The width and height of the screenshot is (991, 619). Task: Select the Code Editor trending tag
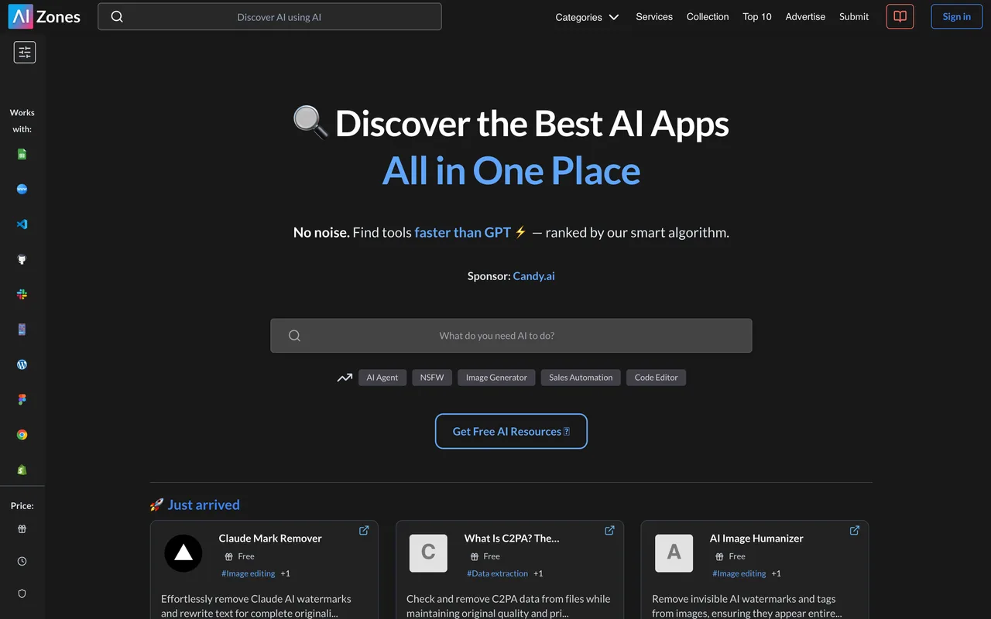tap(656, 378)
